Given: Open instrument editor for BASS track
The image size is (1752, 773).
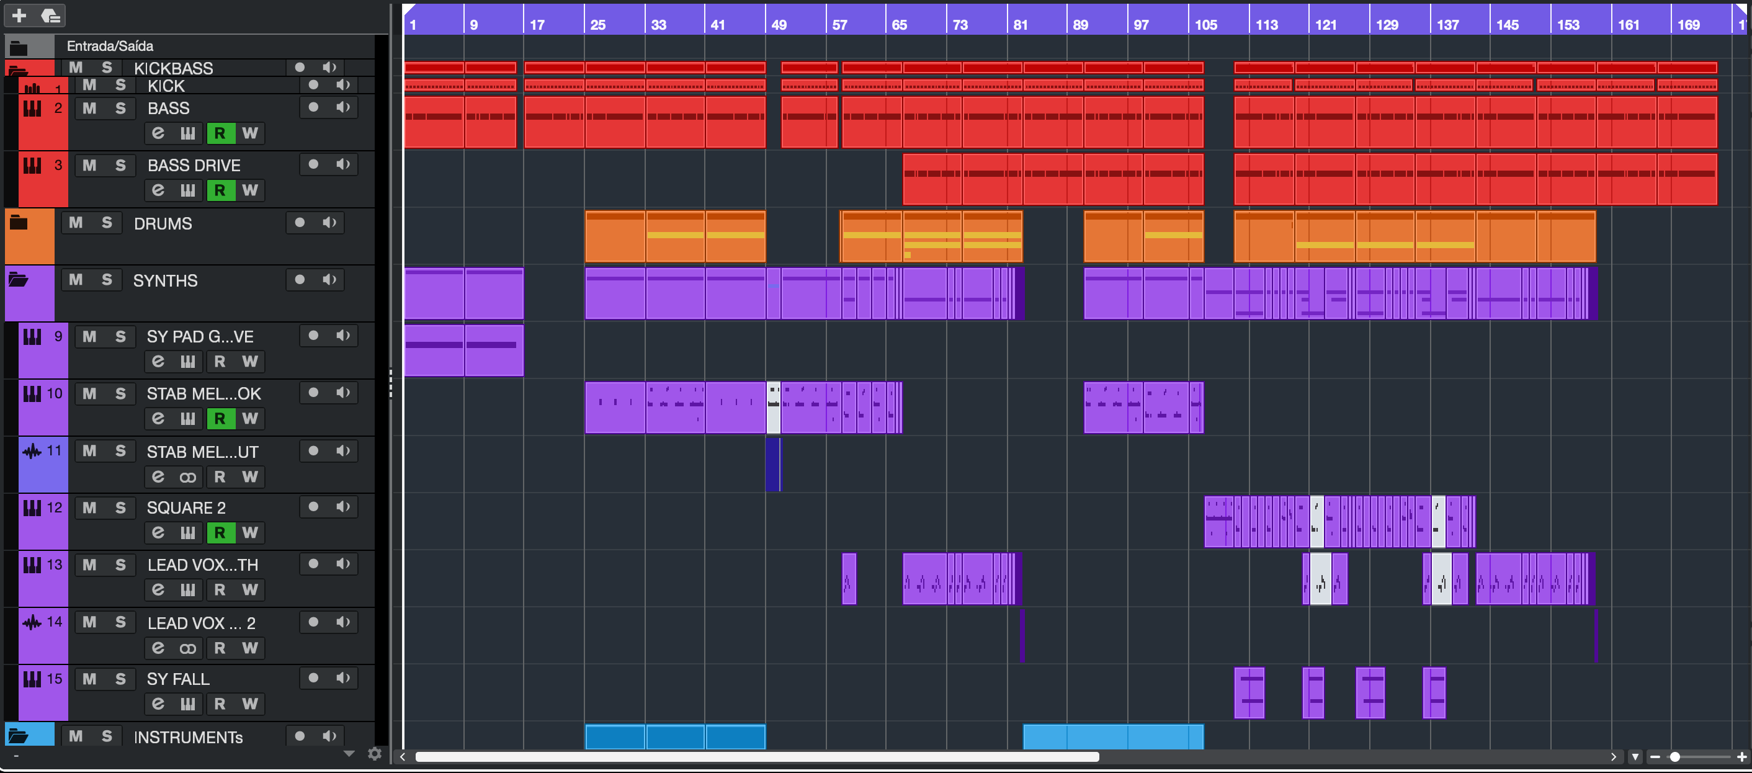Looking at the screenshot, I should [189, 133].
